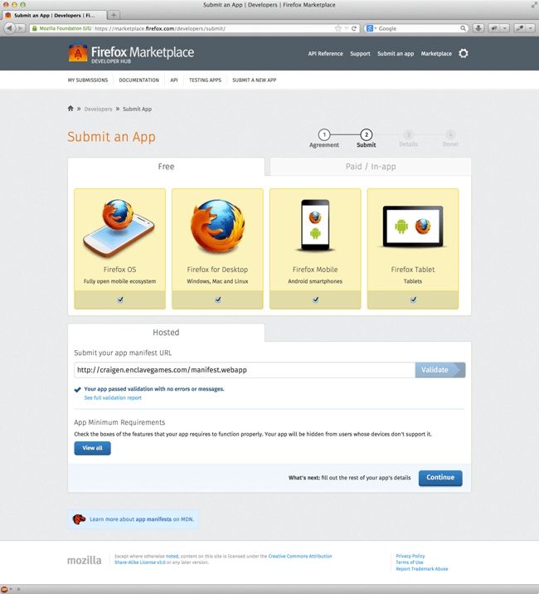Open Creative Commons Attribution license link

point(300,556)
